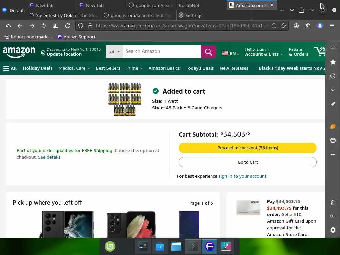
Task: Open Returns & Orders link
Action: coord(298,52)
